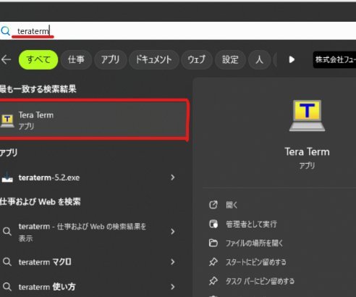
Task: Select the すべて filter tab
Action: pos(38,59)
